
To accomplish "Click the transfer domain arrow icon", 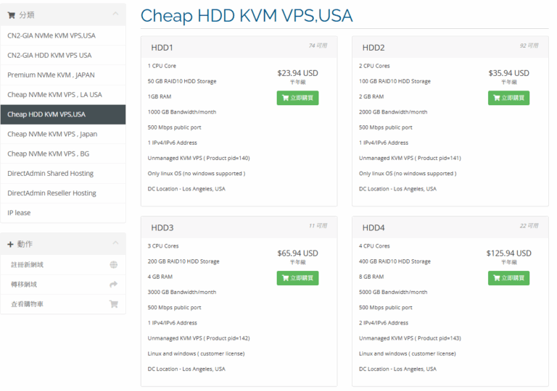I will click(x=114, y=285).
